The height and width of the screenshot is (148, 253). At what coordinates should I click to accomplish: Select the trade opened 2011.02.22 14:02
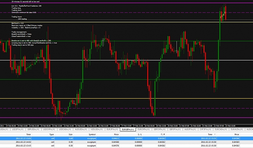pos(126,142)
